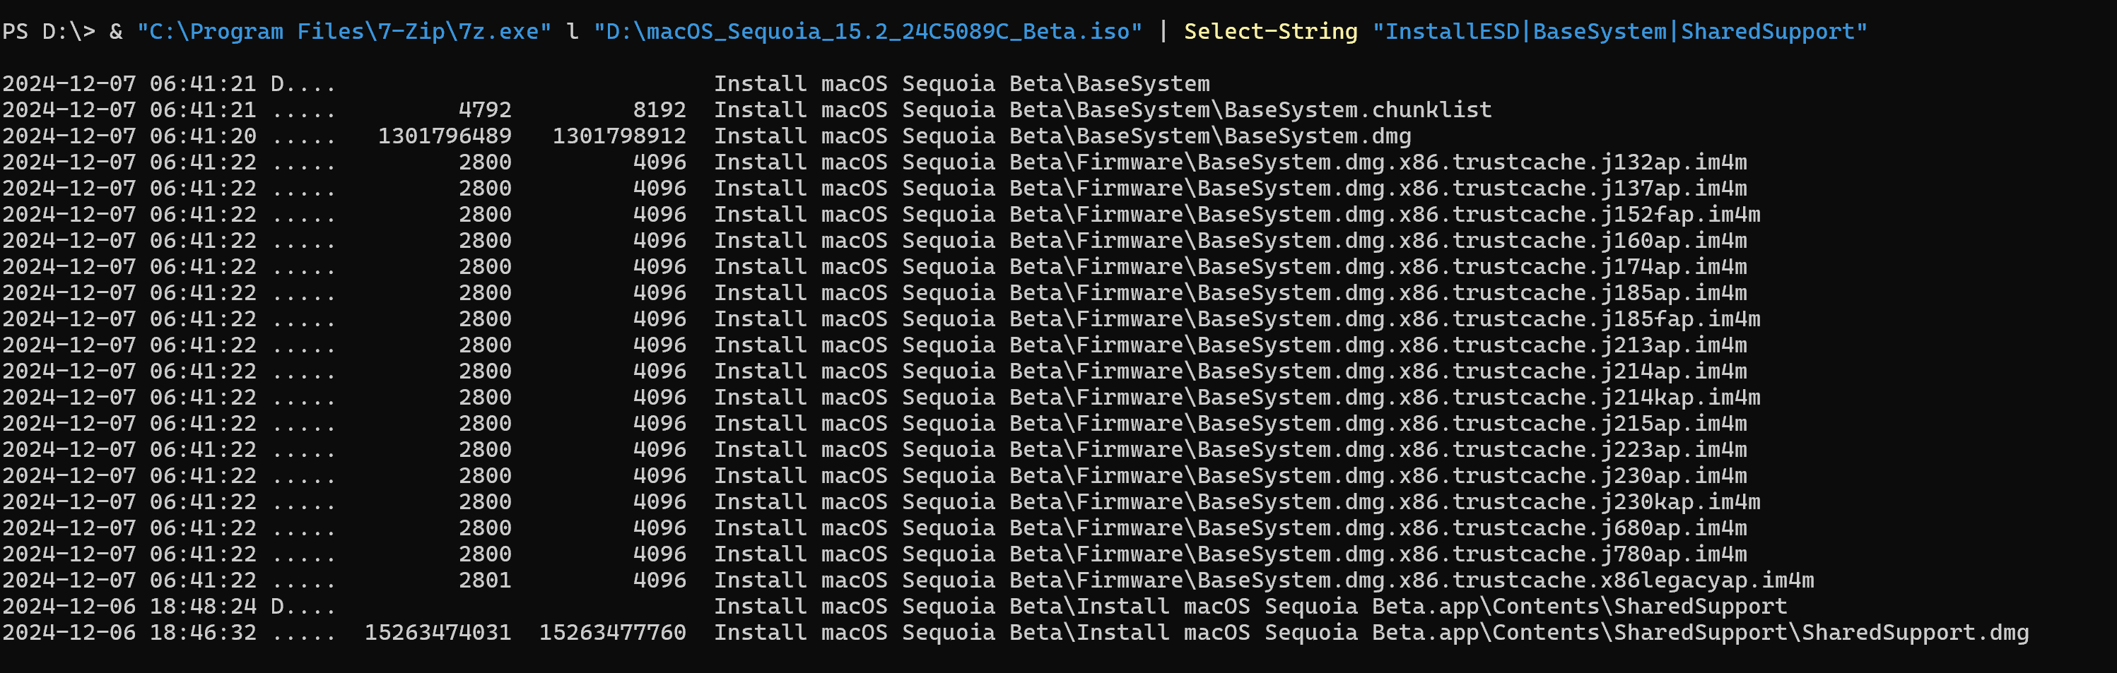Click the 15263474031 size value
The height and width of the screenshot is (673, 2117).
[438, 633]
